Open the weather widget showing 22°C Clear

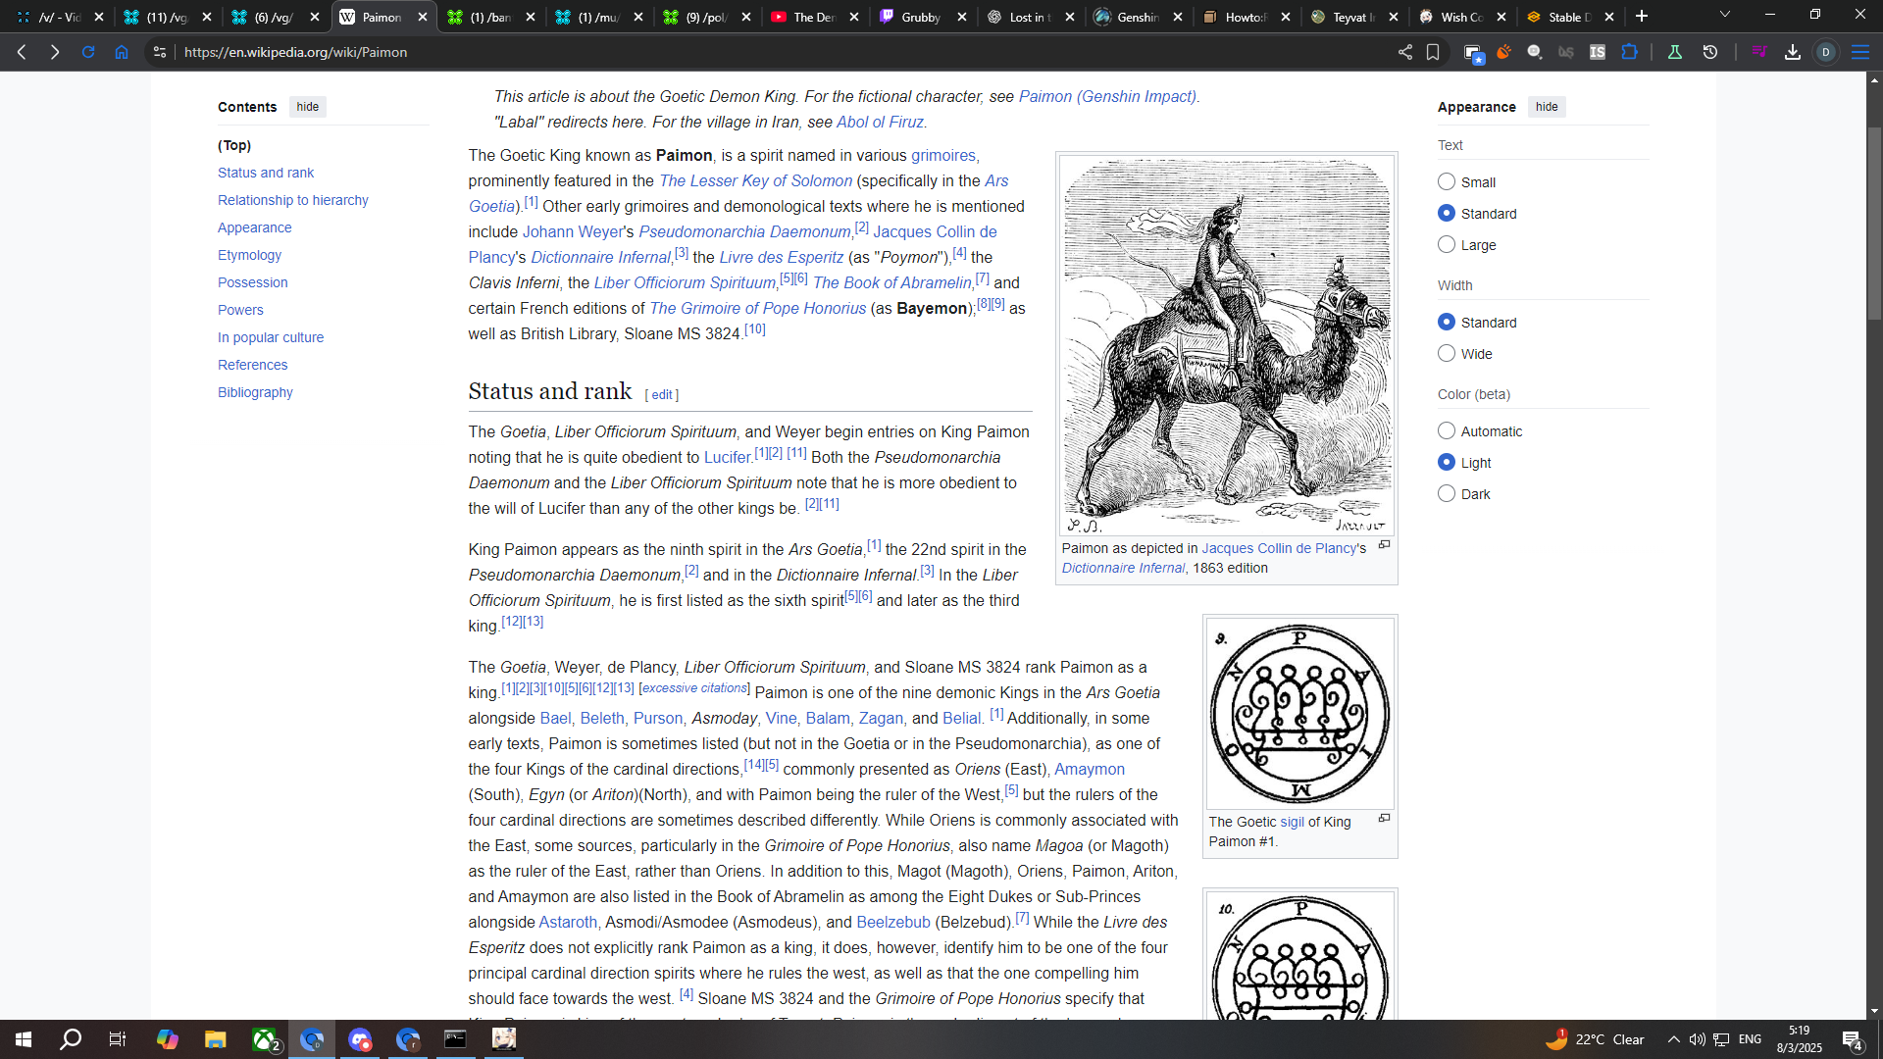click(x=1595, y=1039)
